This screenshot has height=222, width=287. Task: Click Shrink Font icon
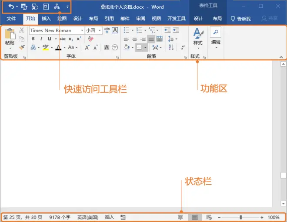point(96,48)
